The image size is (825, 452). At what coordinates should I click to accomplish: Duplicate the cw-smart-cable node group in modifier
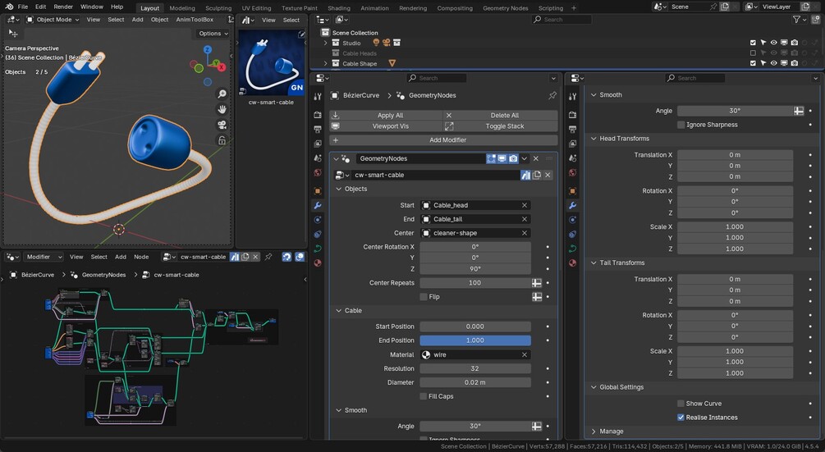[537, 175]
